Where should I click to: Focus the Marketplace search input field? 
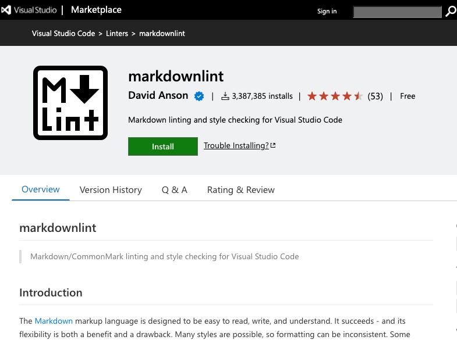[x=397, y=12]
